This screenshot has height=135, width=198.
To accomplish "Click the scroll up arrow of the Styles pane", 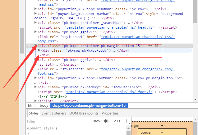I will 128,128.
